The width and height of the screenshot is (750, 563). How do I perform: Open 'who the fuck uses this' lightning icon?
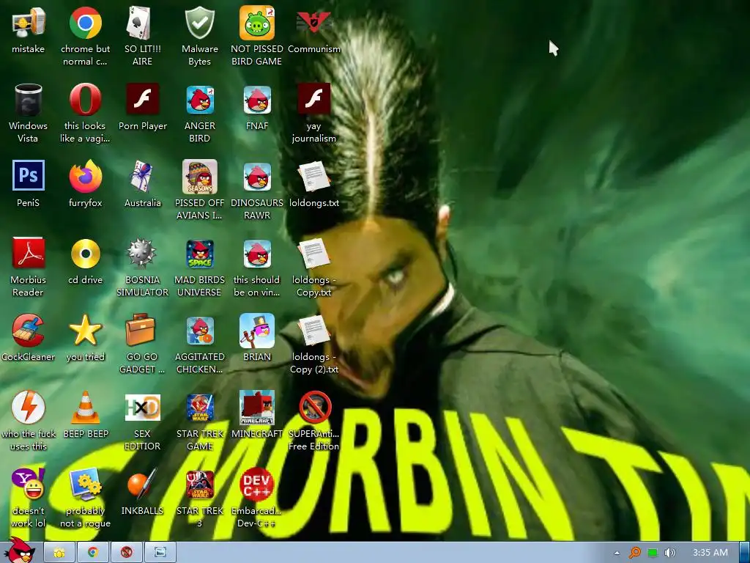[29, 407]
